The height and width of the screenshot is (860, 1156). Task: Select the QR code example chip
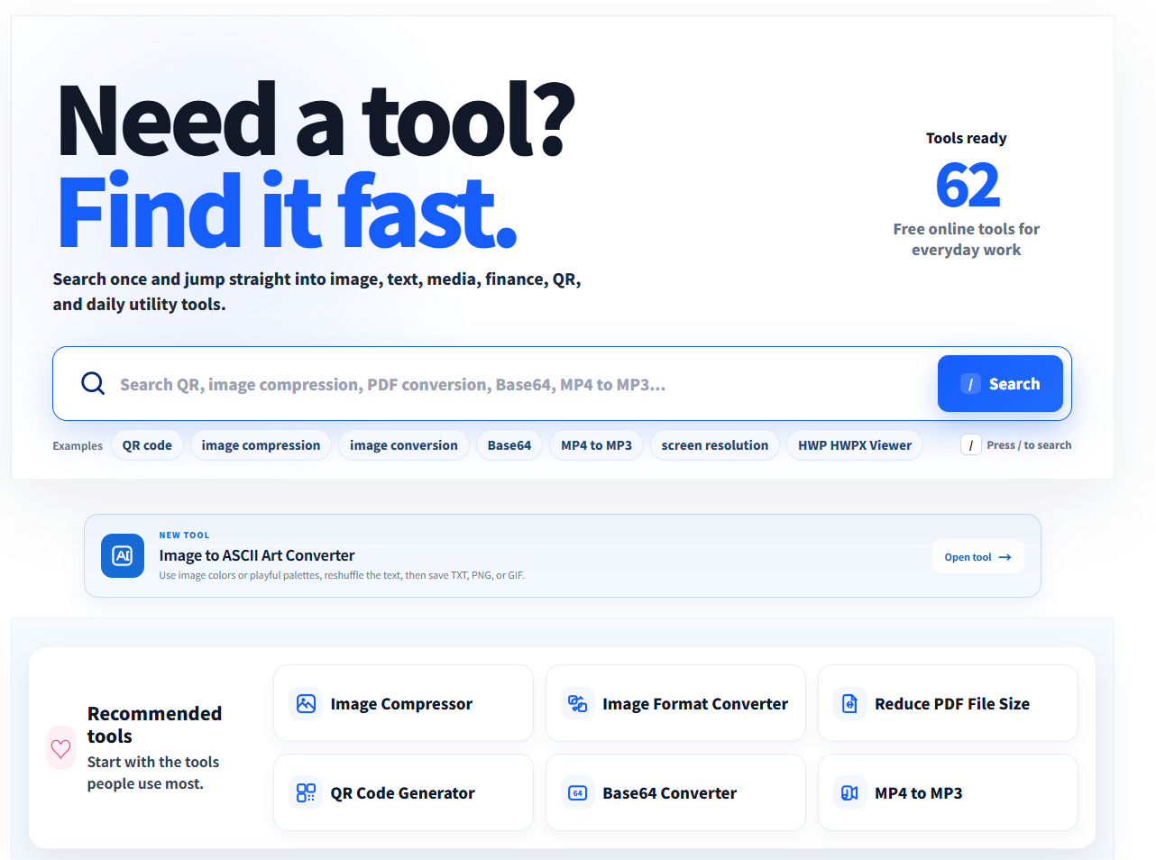pos(147,445)
